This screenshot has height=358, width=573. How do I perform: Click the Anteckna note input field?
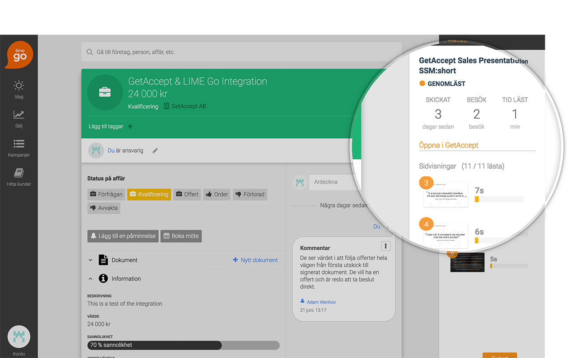tap(334, 182)
